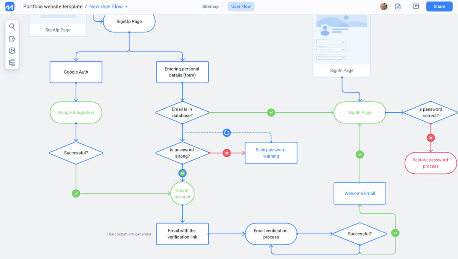Click the export file icon
This screenshot has width=458, height=259.
pos(398,6)
